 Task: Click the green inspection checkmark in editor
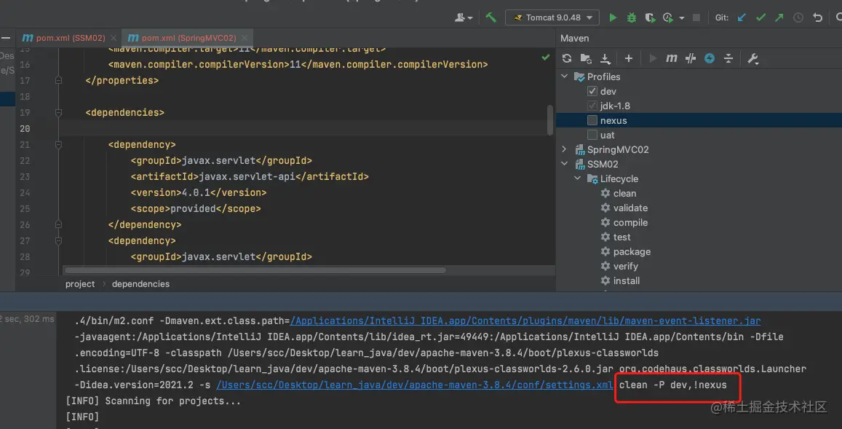coord(546,57)
